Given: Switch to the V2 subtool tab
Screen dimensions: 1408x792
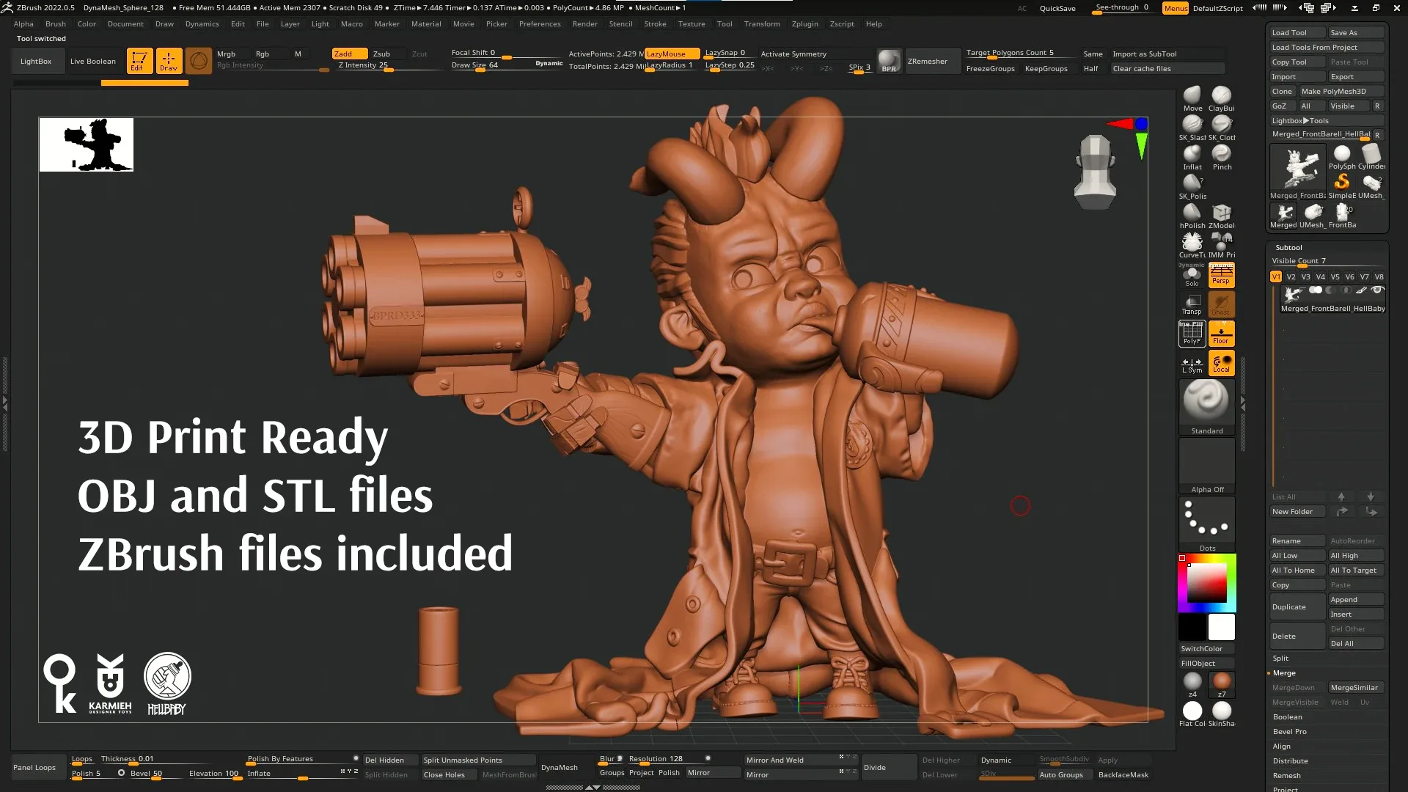Looking at the screenshot, I should pos(1291,276).
